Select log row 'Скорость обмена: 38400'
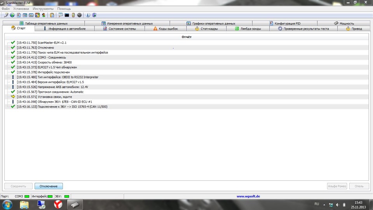 coord(186,62)
